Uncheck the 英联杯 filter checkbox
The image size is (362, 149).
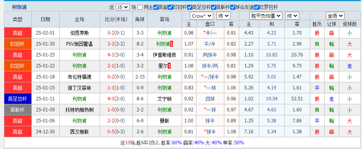click(x=213, y=7)
